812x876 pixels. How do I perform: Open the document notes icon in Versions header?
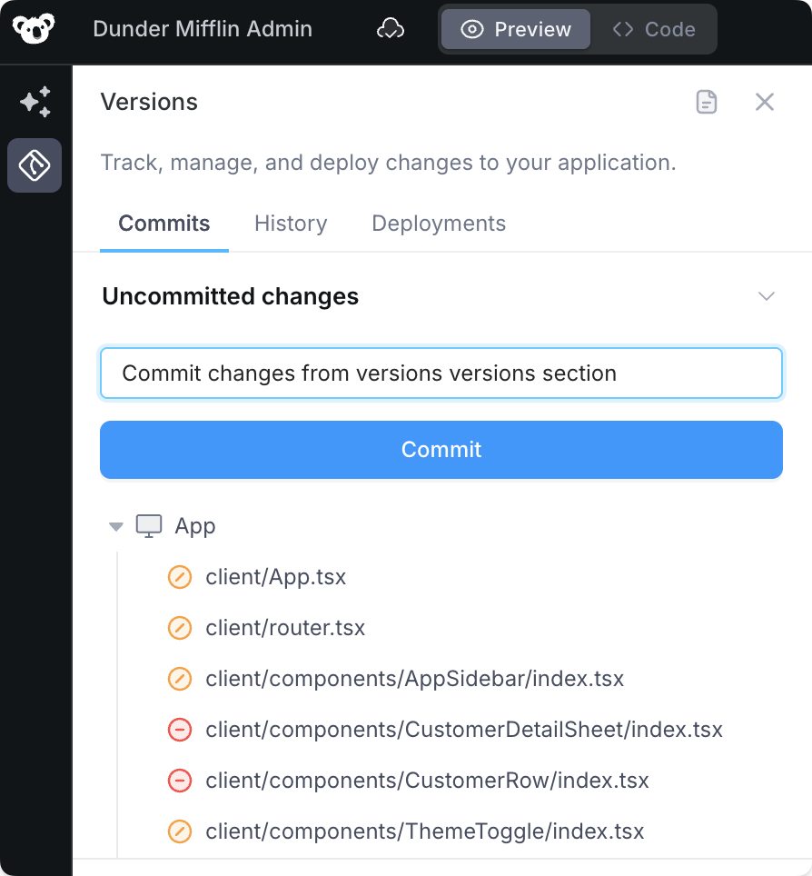point(707,102)
